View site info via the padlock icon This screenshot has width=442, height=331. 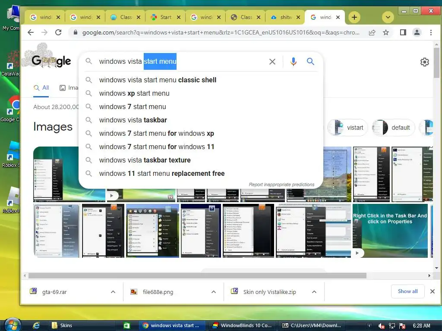click(x=75, y=32)
